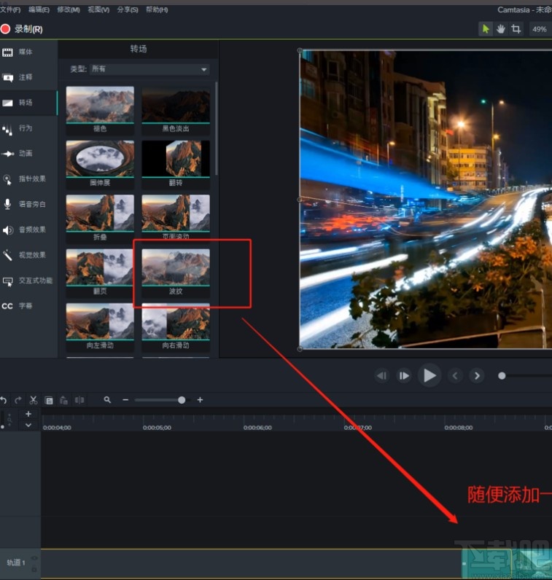Click the 0:00:06;00 mark on the timeline ruler

(x=257, y=428)
